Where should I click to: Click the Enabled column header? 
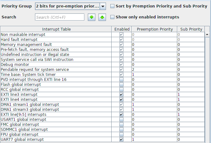point(122,29)
